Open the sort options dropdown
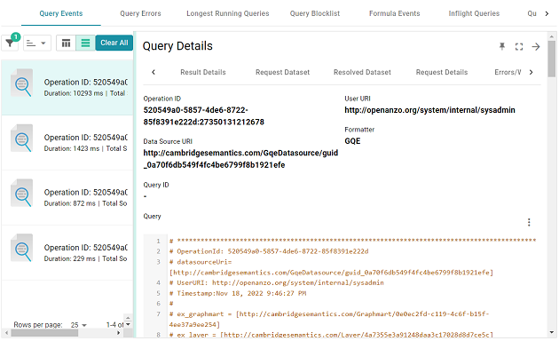This screenshot has width=559, height=341. point(37,44)
